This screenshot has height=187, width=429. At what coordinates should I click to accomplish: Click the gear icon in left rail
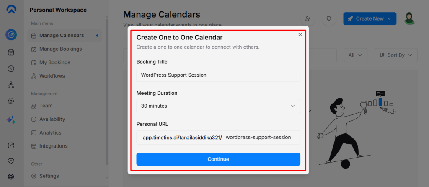point(11,101)
